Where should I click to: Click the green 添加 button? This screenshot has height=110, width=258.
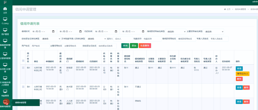tap(134, 46)
